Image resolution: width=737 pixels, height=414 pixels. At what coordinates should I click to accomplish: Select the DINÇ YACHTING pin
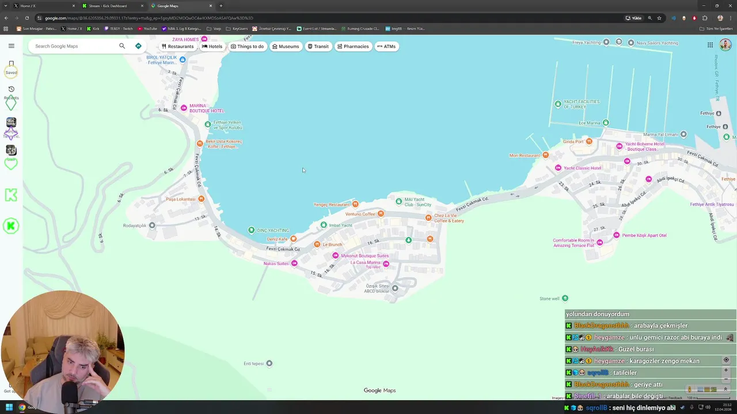pos(251,230)
